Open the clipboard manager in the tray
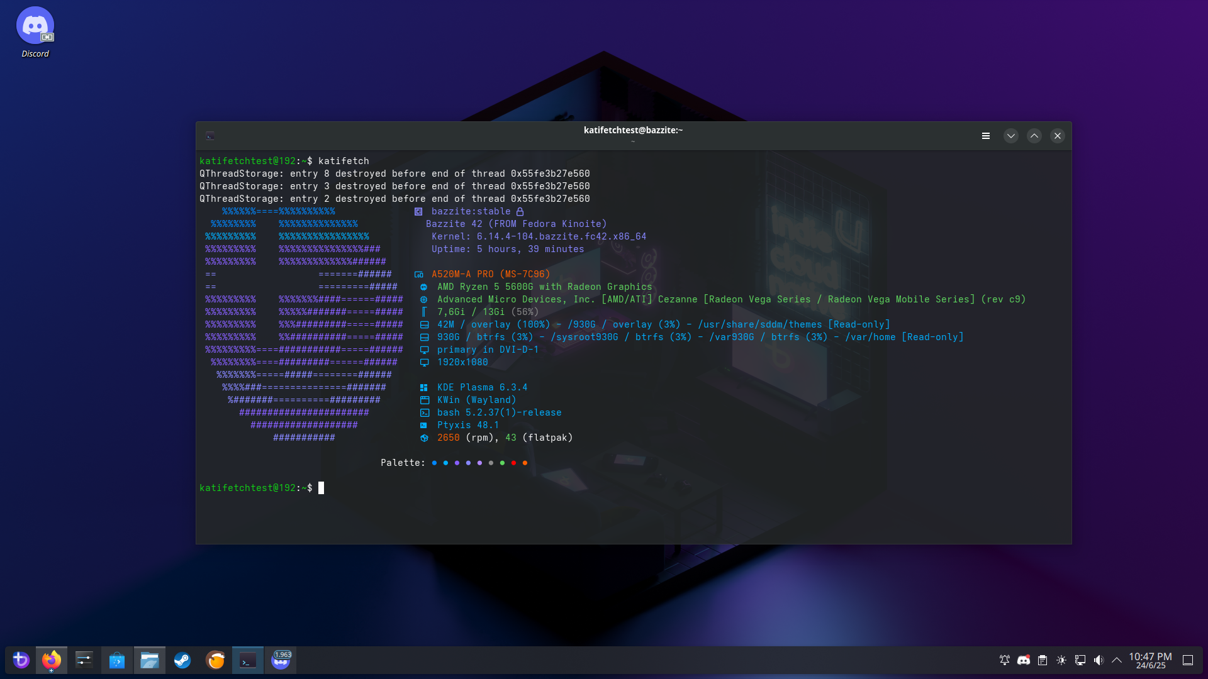The image size is (1208, 679). [1043, 660]
